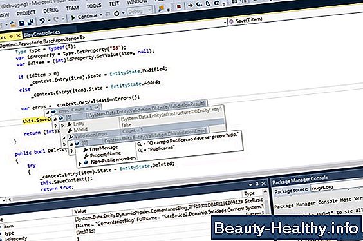Image resolution: width=363 pixels, height=241 pixels.
Task: Select the idProperty variable row in Locals
Action: click(x=15, y=238)
